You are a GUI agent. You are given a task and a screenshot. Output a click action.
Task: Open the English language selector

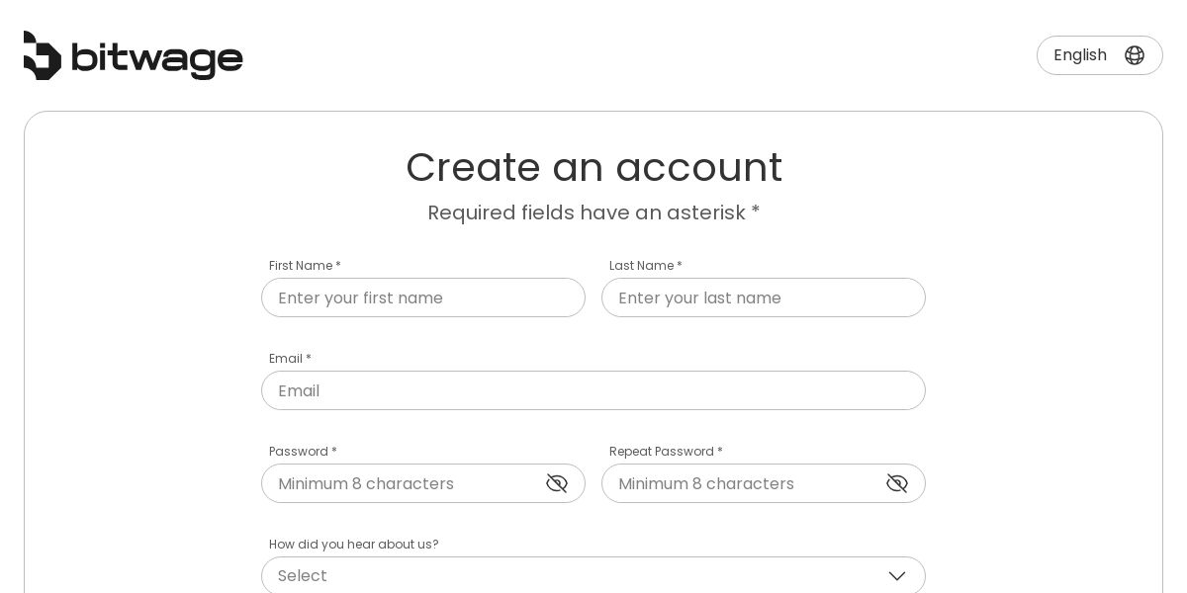[1080, 55]
